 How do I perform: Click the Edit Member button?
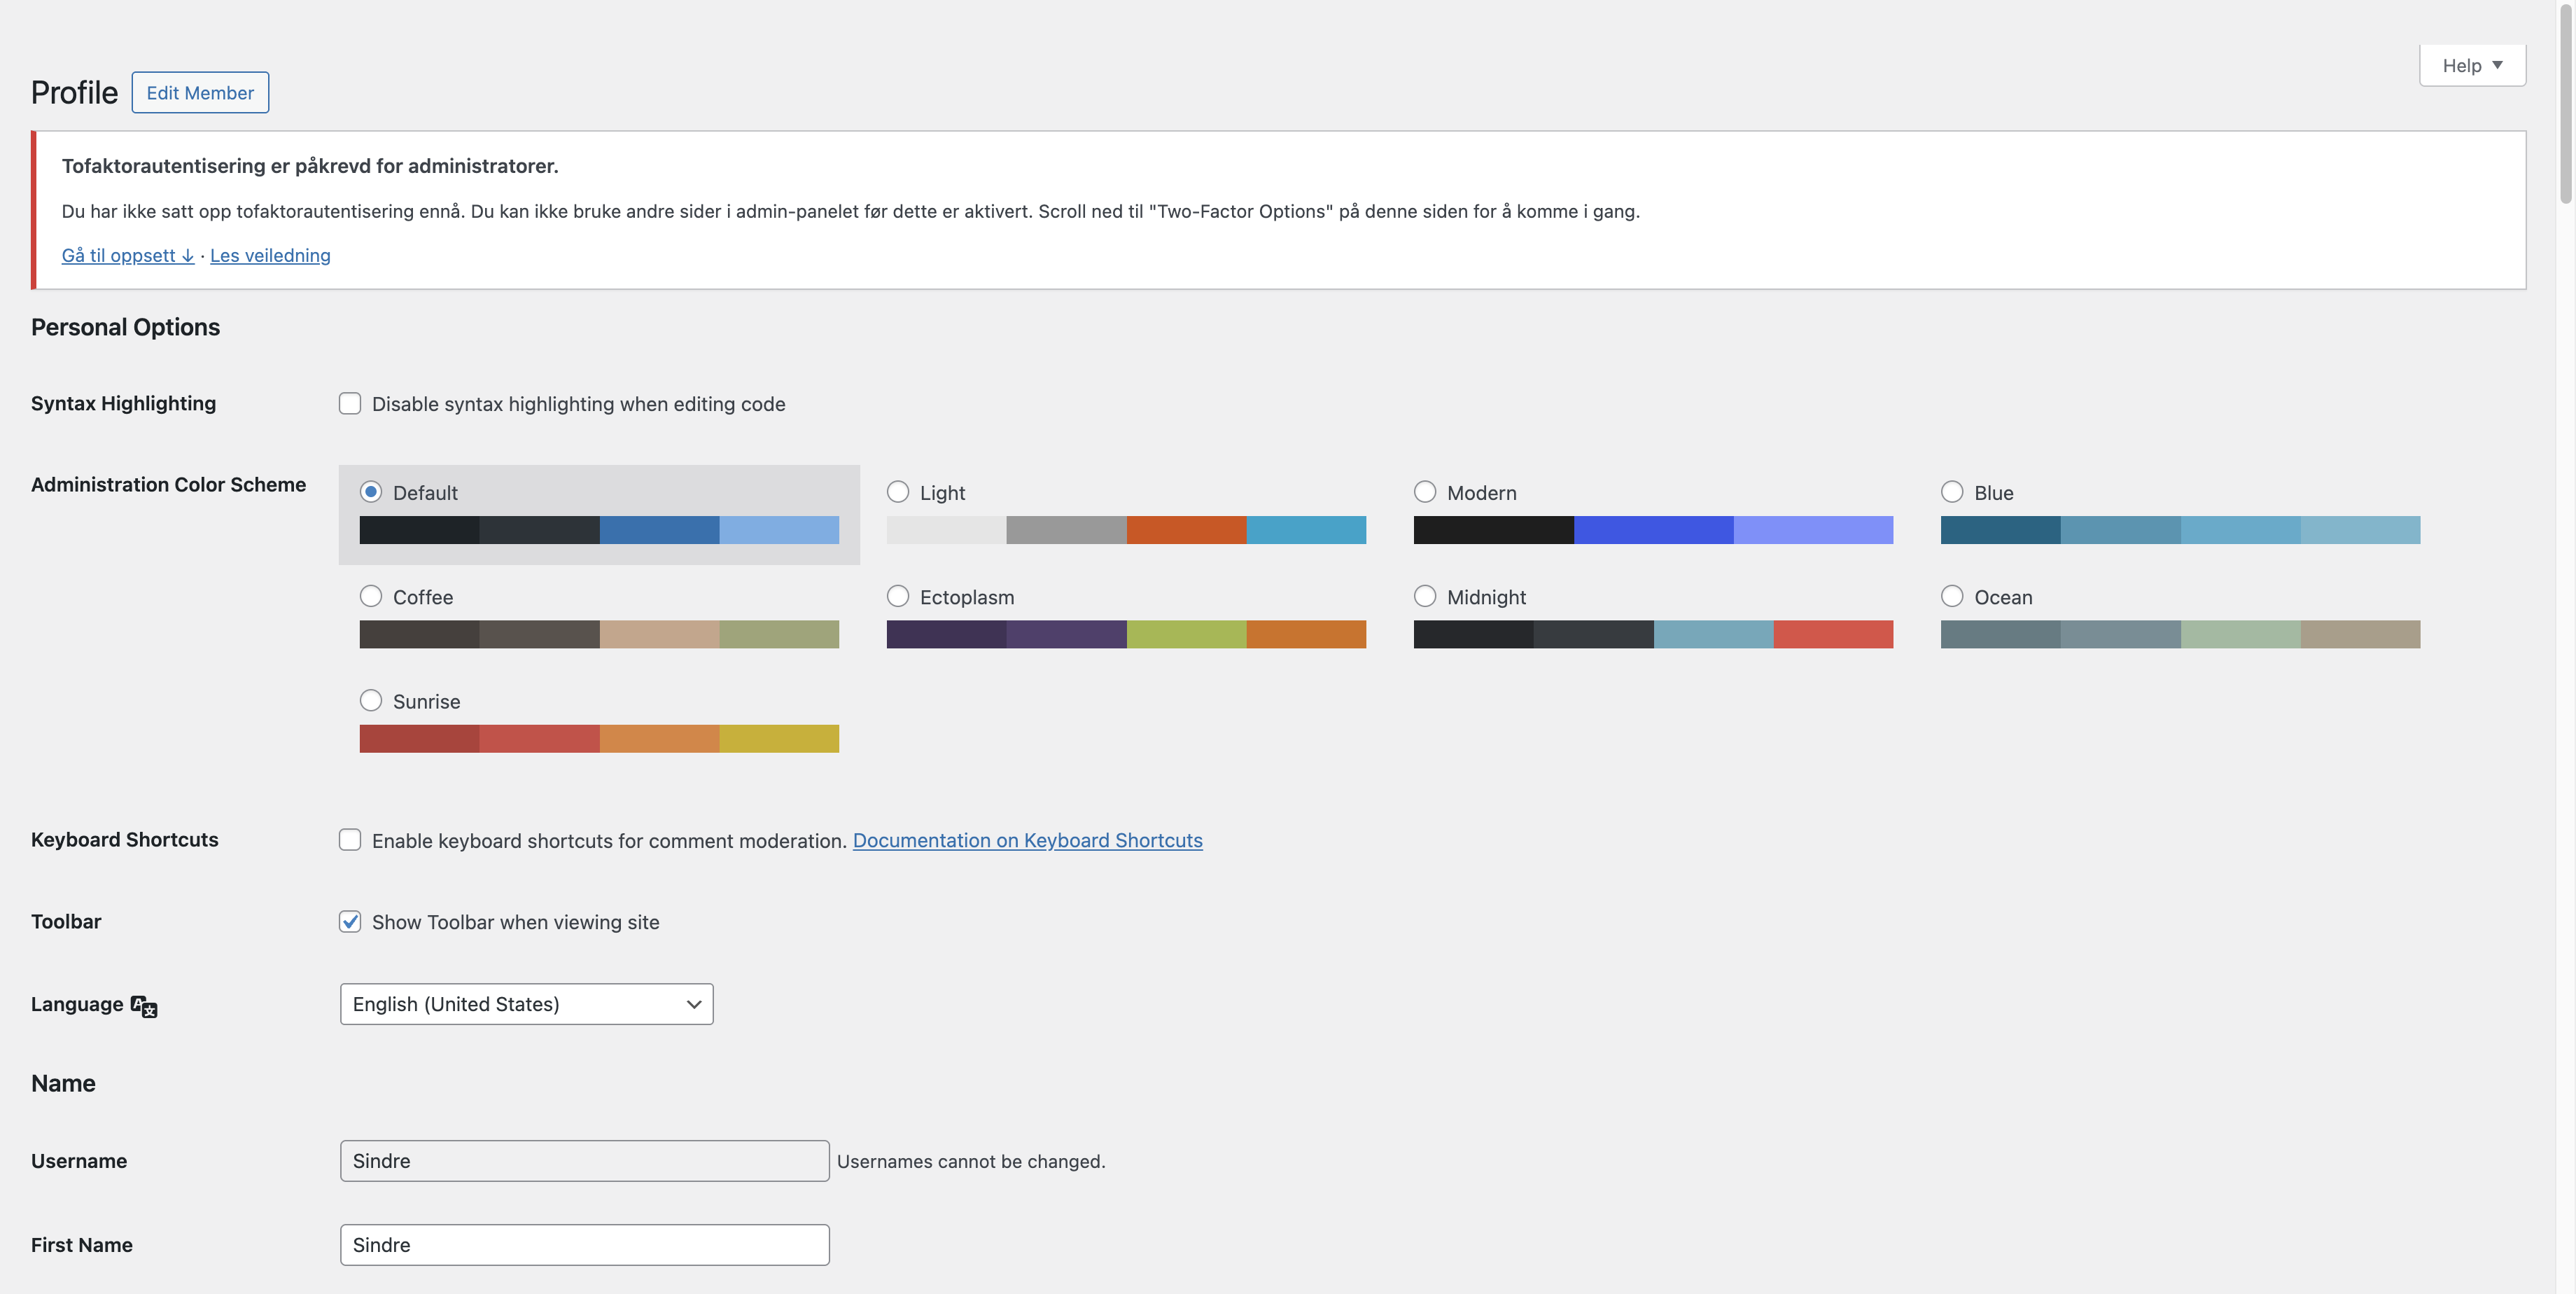click(200, 92)
